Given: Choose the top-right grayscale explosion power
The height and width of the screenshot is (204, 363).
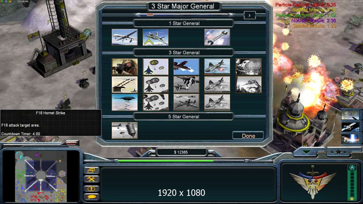Looking at the screenshot, I should point(248,67).
